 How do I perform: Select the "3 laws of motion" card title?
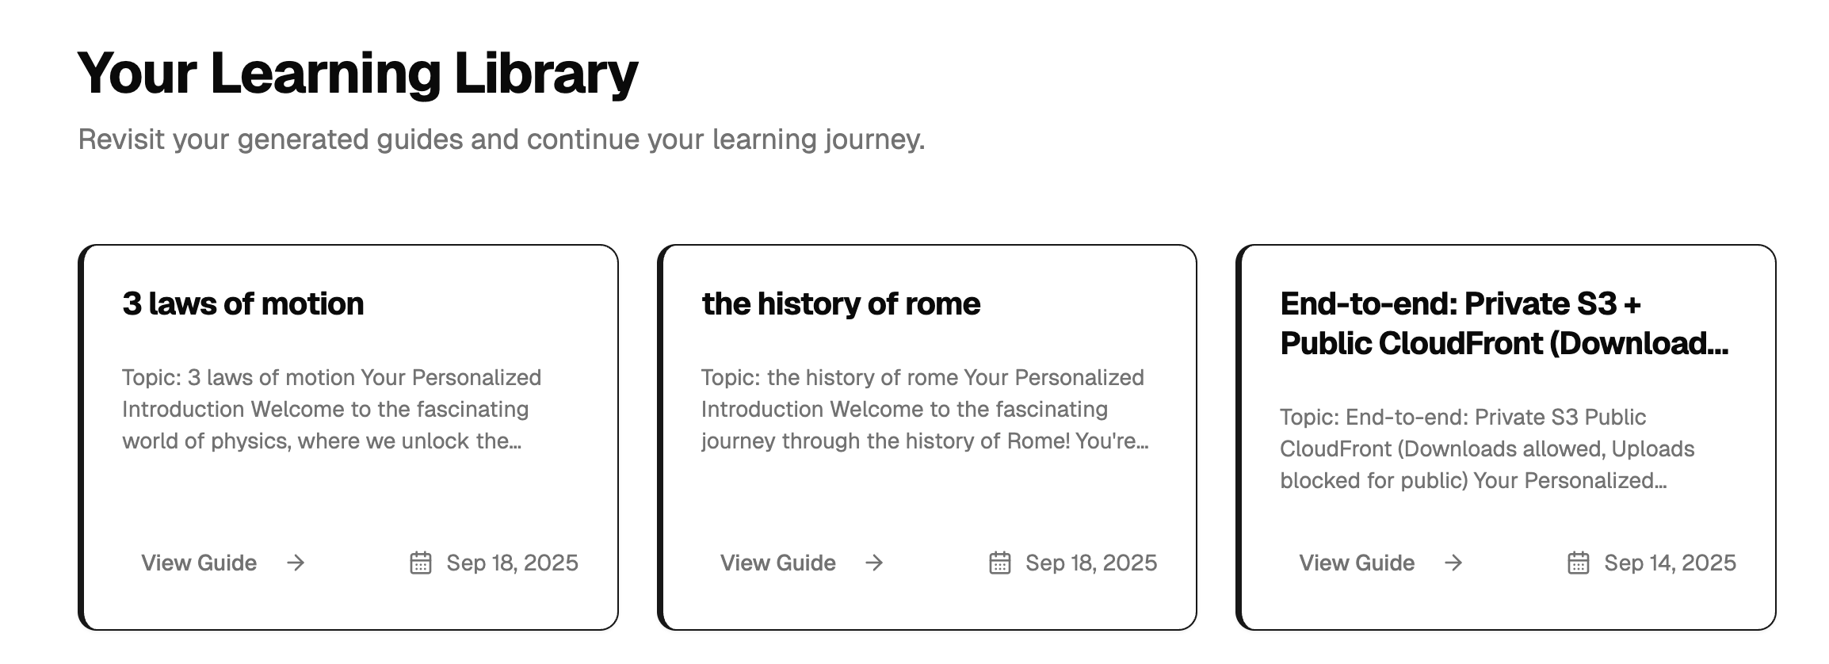(x=243, y=304)
